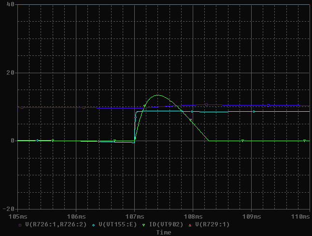Screen dimensions: 312x236
Task: Click the Time x-axis title
Action: click(163, 232)
